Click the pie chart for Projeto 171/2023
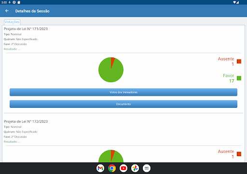The height and width of the screenshot is (174, 247). coord(111,70)
